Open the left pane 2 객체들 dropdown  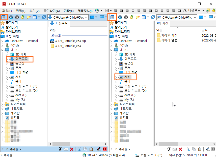(21, 149)
